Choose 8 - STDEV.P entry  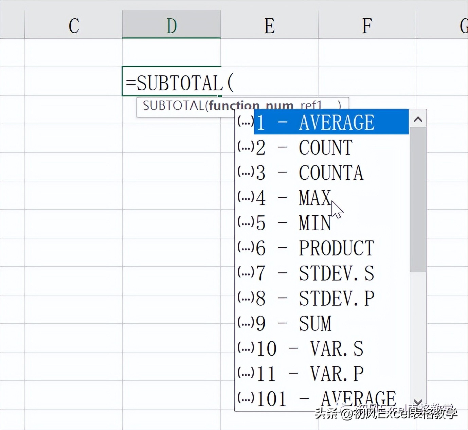point(322,298)
